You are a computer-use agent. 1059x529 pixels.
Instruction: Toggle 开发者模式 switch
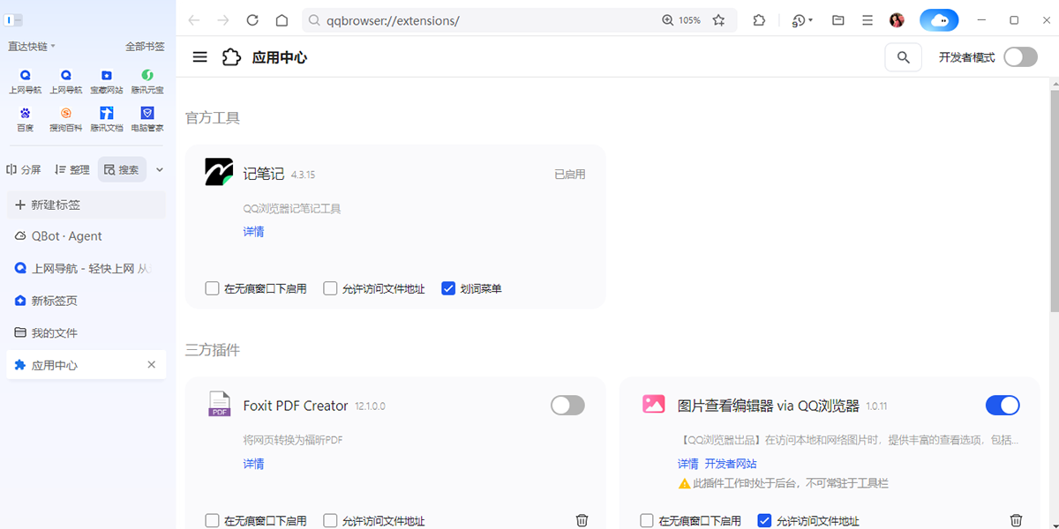pos(1020,57)
